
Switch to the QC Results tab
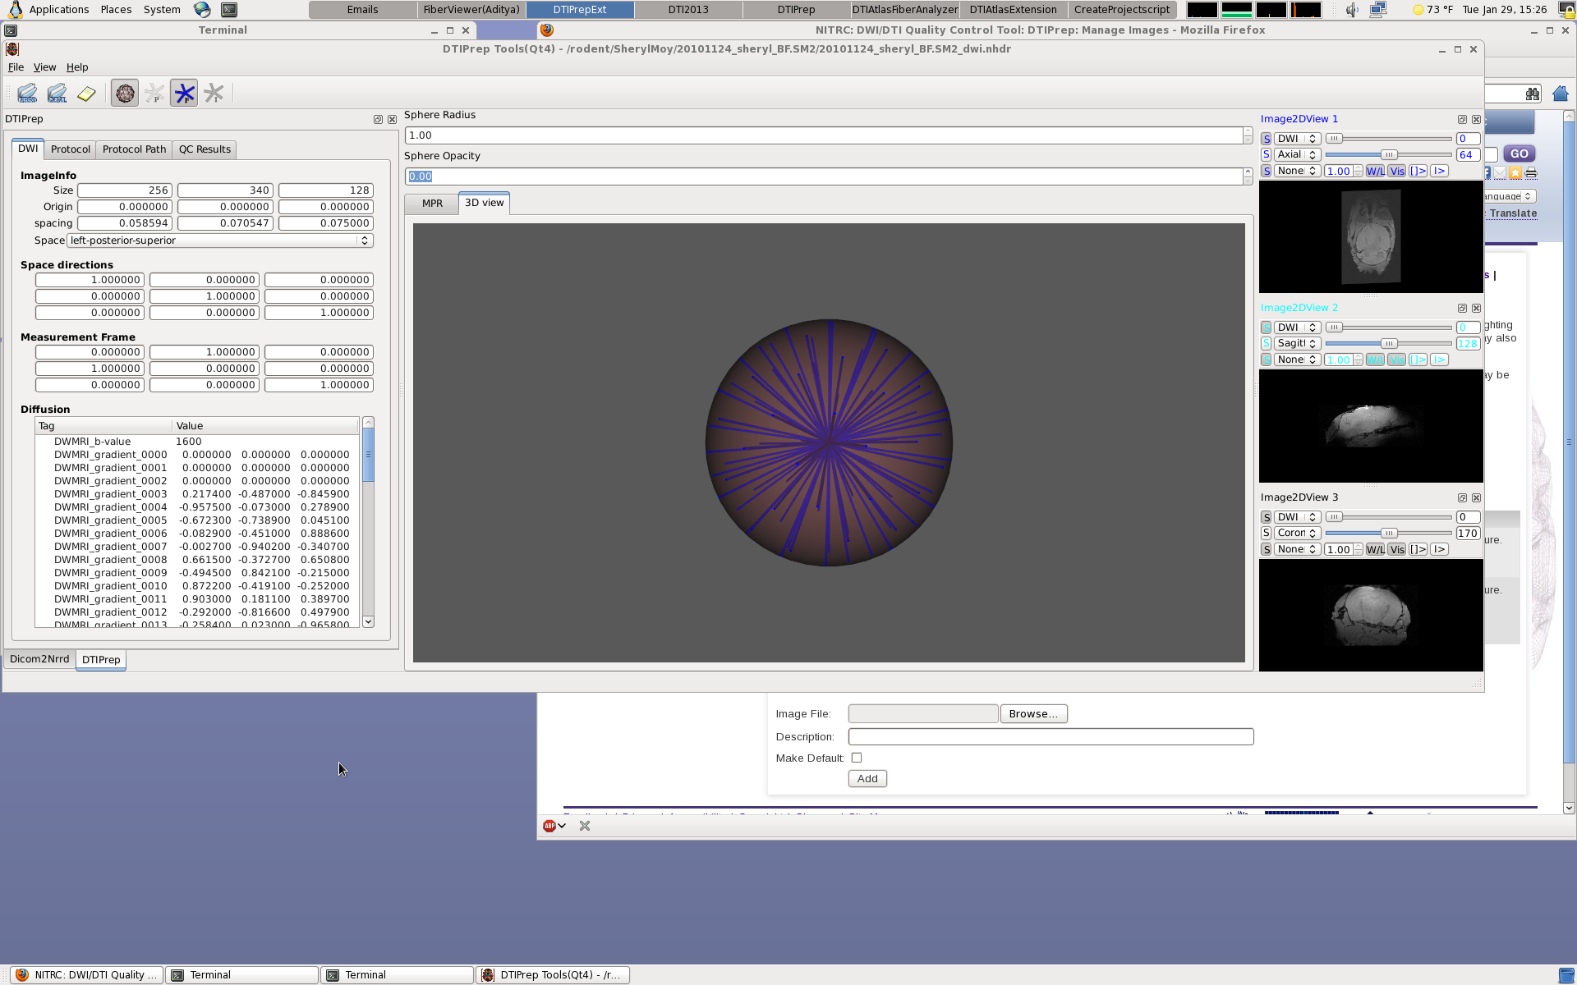click(205, 149)
